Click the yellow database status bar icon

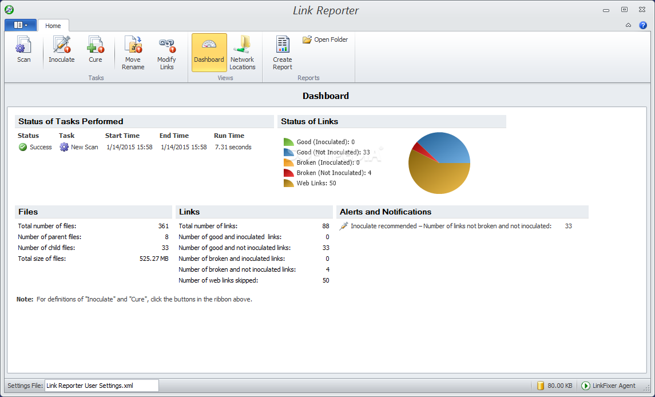tap(540, 386)
